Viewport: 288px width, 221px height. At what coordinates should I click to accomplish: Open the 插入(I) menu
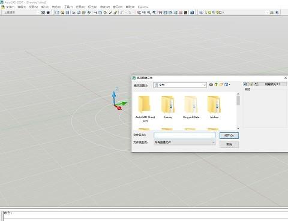pyautogui.click(x=45, y=7)
